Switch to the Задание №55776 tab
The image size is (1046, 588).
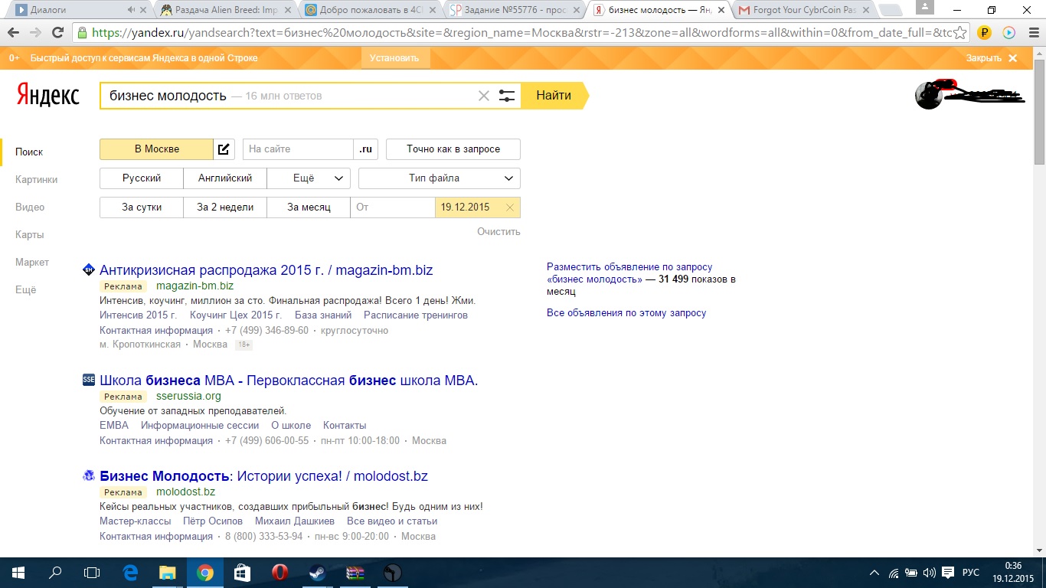tap(513, 10)
